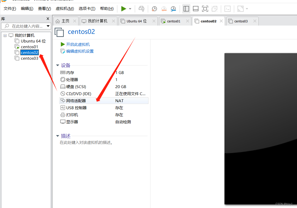Open the library search filter dropdown

tap(48, 26)
